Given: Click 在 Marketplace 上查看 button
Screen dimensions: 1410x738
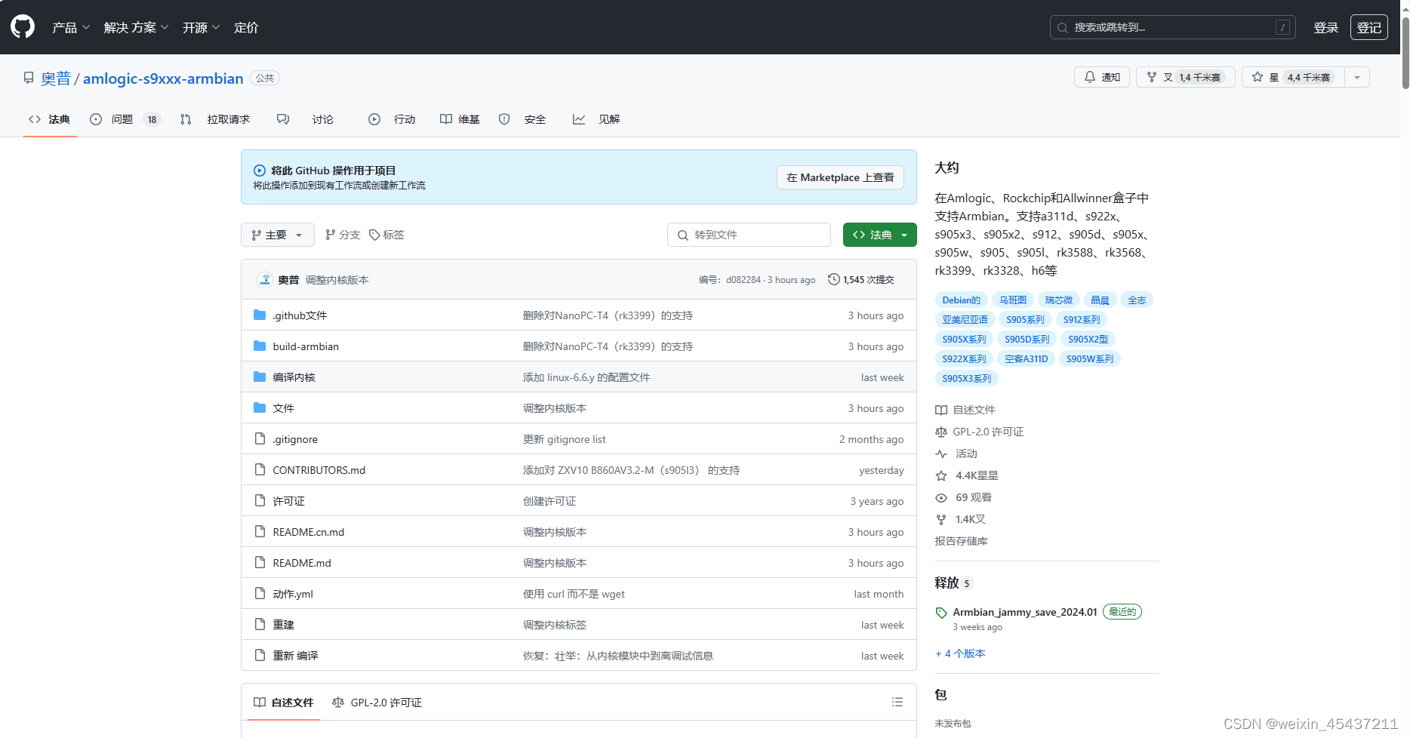Looking at the screenshot, I should pos(840,177).
